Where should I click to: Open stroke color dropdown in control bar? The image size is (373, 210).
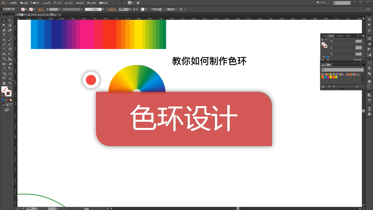point(34,9)
